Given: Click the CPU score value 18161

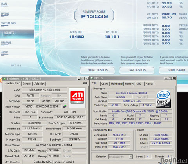Looking at the screenshot, I should (x=112, y=37).
